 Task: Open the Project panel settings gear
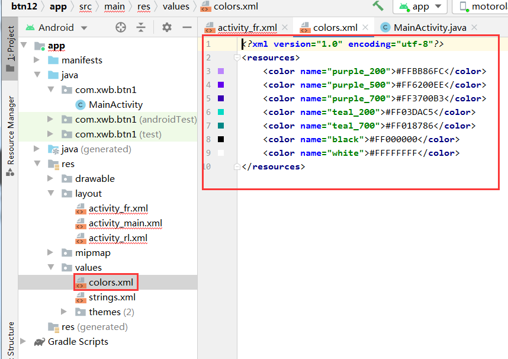click(166, 27)
